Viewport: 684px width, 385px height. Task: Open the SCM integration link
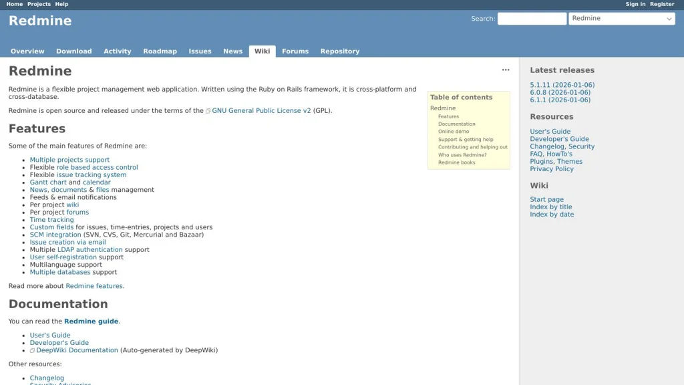coord(55,235)
